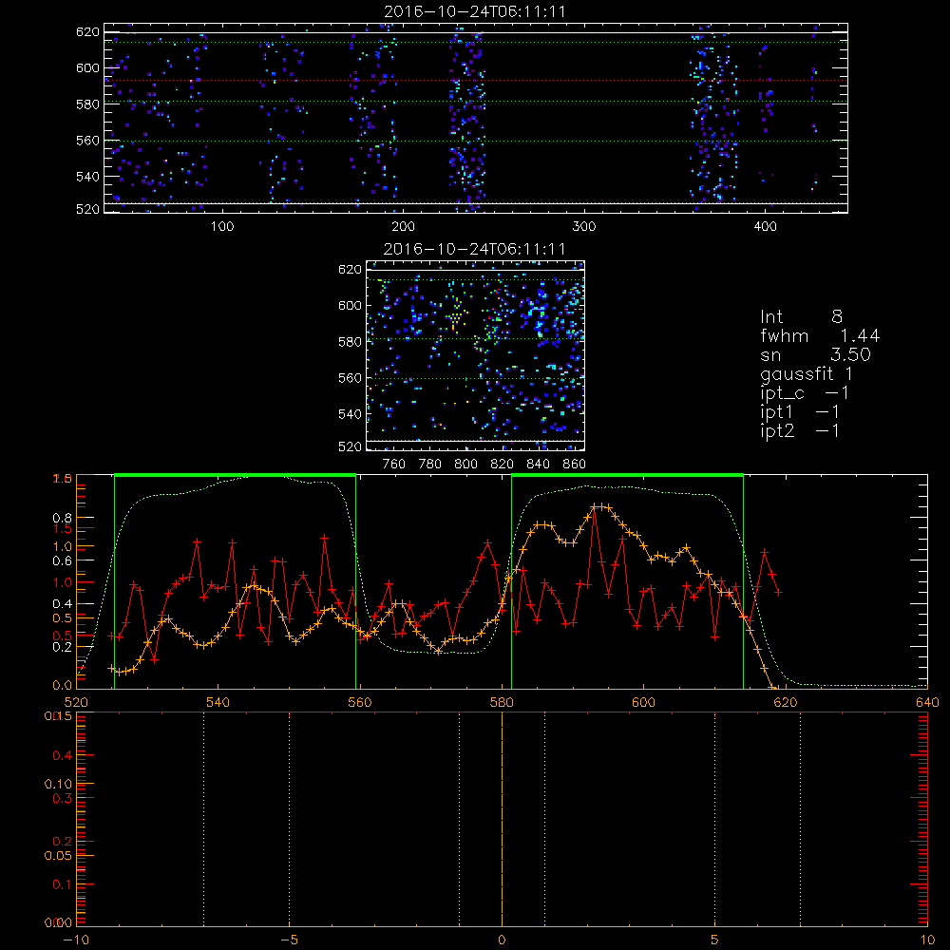Click the red dotted horizontal line in the top panel
Image resolution: width=950 pixels, height=950 pixels.
click(x=476, y=81)
